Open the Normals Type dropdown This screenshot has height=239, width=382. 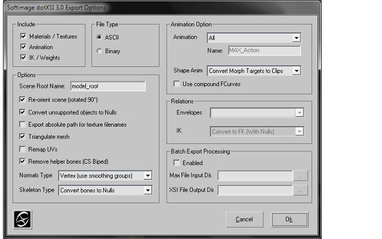click(x=106, y=176)
